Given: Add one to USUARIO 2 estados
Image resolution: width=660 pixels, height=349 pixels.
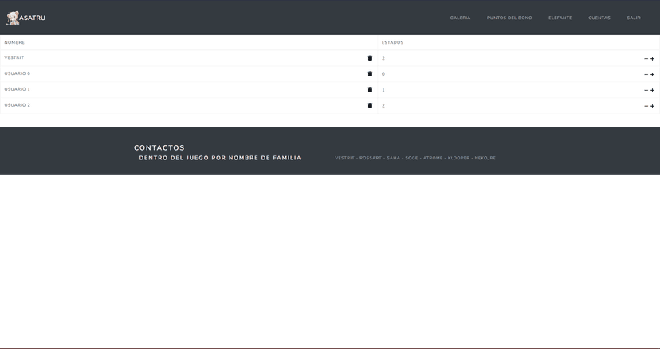Looking at the screenshot, I should (652, 106).
